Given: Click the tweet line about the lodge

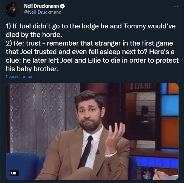Looking at the screenshot, I should [x=91, y=26].
